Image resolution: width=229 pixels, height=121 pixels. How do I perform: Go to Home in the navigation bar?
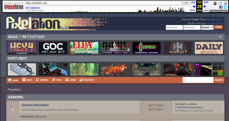click(x=13, y=80)
